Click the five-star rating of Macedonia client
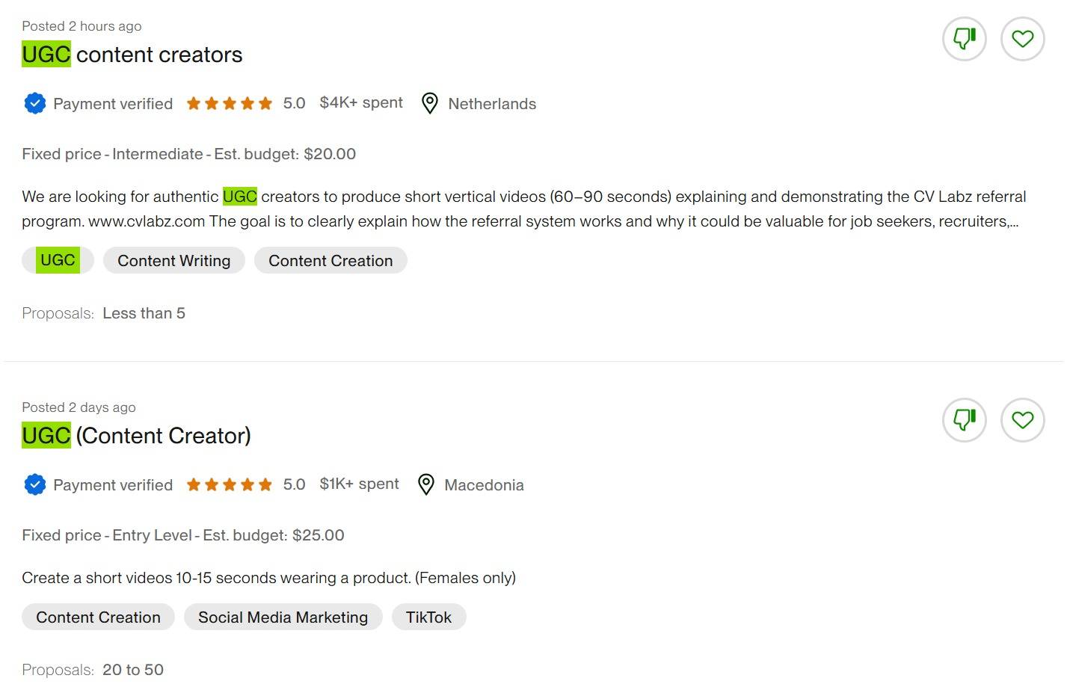This screenshot has height=687, width=1070. (229, 484)
